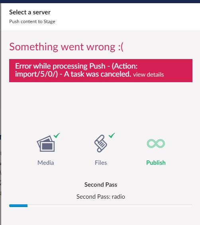The image size is (200, 225).
Task: Click the Select a server title
Action: [30, 12]
